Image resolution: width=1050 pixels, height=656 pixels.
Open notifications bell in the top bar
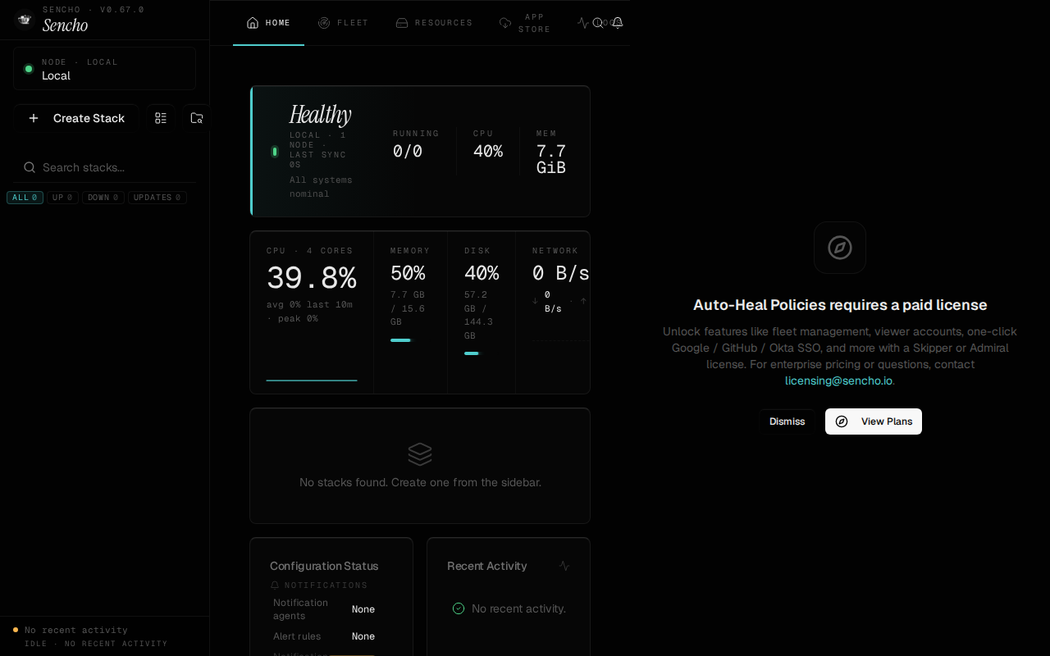pyautogui.click(x=618, y=23)
